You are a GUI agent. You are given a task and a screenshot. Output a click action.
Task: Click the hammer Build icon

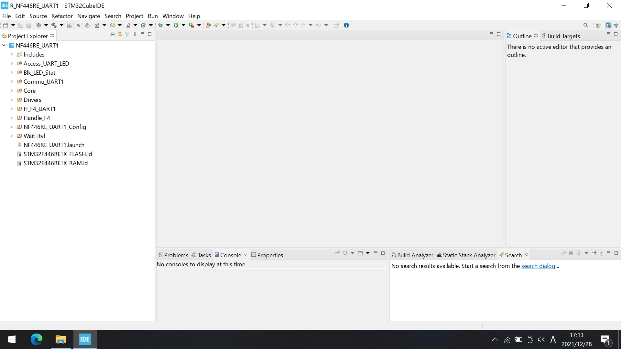click(x=54, y=25)
